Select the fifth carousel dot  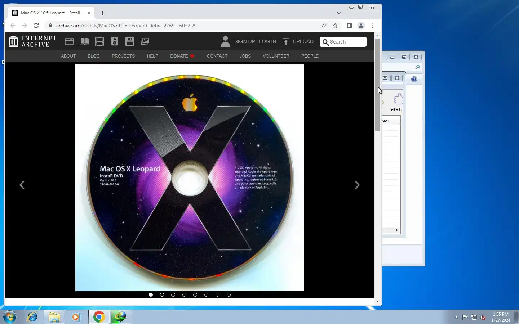(x=195, y=294)
